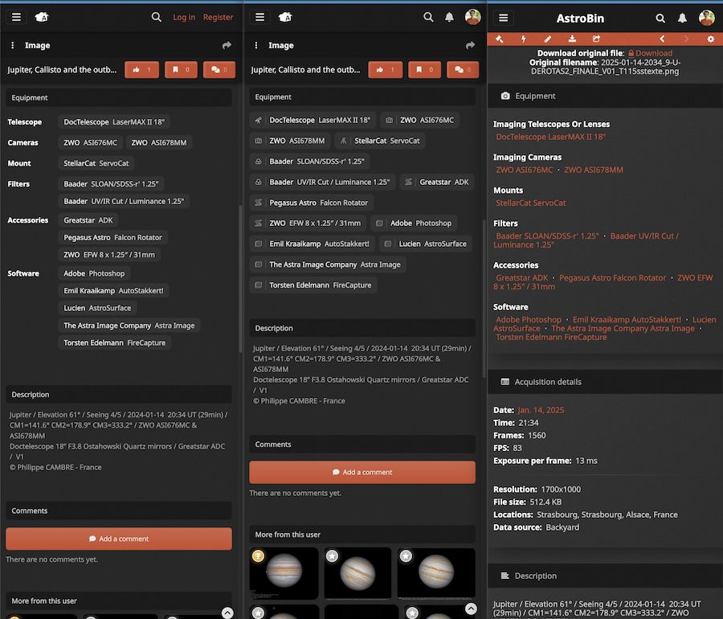Click ZWO EFW 8 x 1.25" chip in the middle panel
Screen dimensions: 723x619
pos(308,223)
